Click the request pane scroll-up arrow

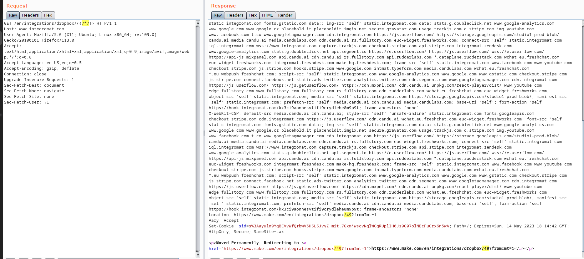tap(198, 23)
